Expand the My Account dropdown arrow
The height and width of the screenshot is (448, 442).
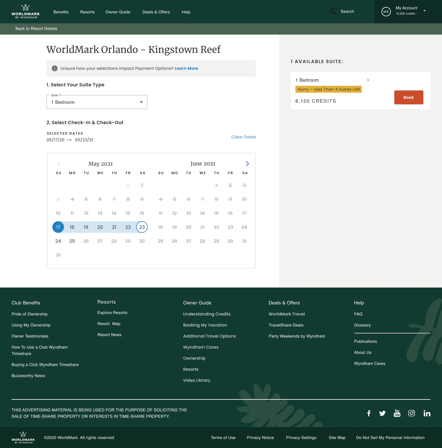point(425,11)
